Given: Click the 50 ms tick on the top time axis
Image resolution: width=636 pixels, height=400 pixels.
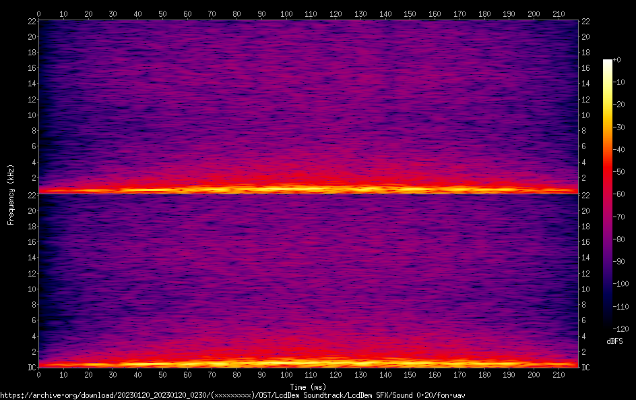Looking at the screenshot, I should (162, 13).
